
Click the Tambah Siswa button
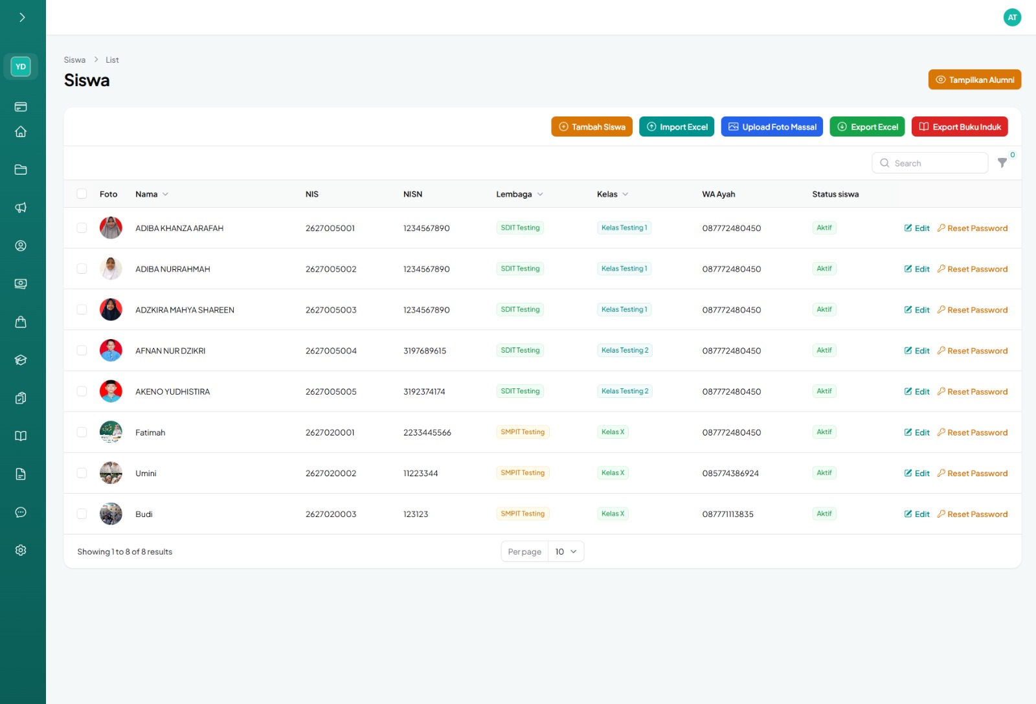pyautogui.click(x=592, y=127)
